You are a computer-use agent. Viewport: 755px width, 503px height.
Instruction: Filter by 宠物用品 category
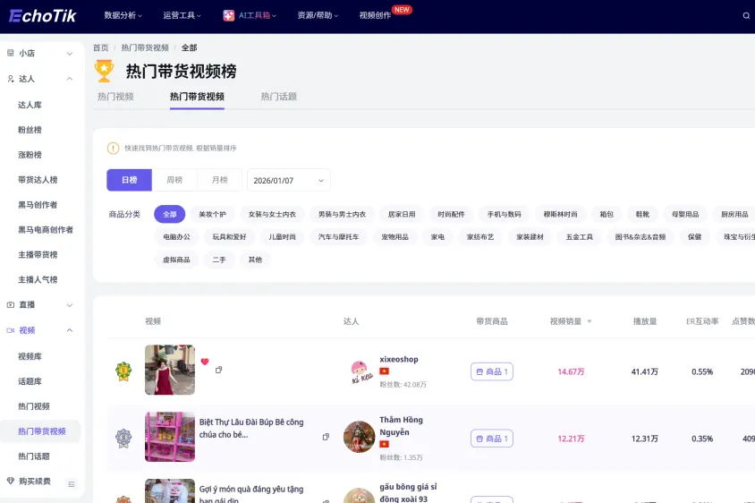click(x=394, y=236)
